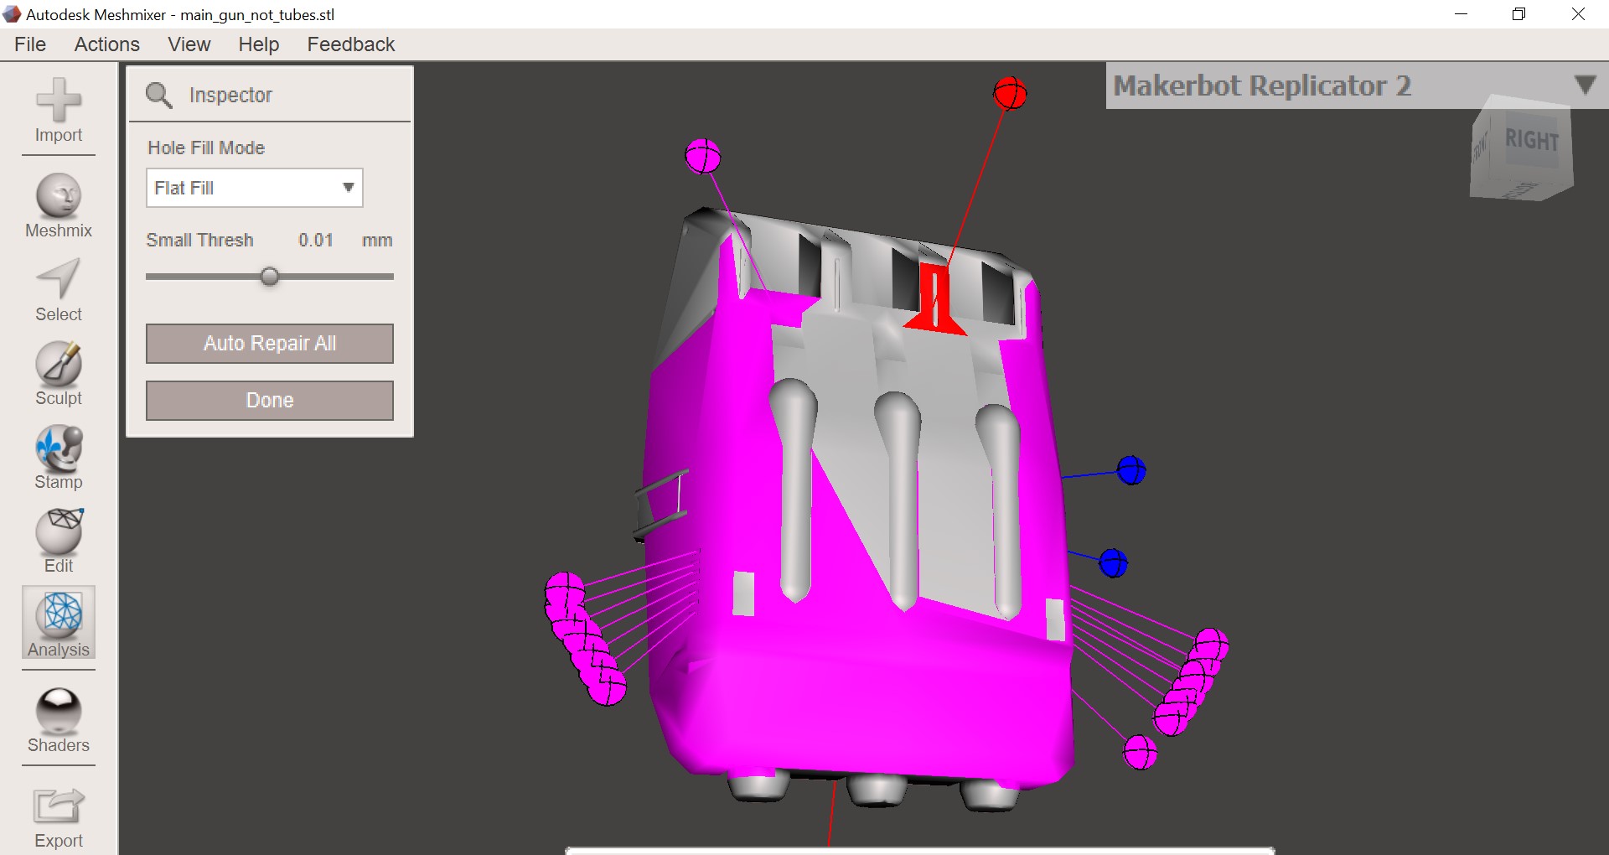The width and height of the screenshot is (1609, 855).
Task: Open the View menu
Action: [189, 44]
